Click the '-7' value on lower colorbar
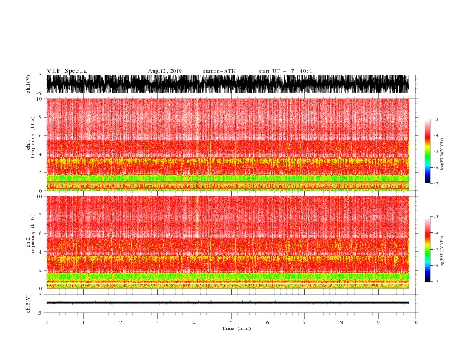Image resolution: width=468 pixels, height=362 pixels. [435, 282]
